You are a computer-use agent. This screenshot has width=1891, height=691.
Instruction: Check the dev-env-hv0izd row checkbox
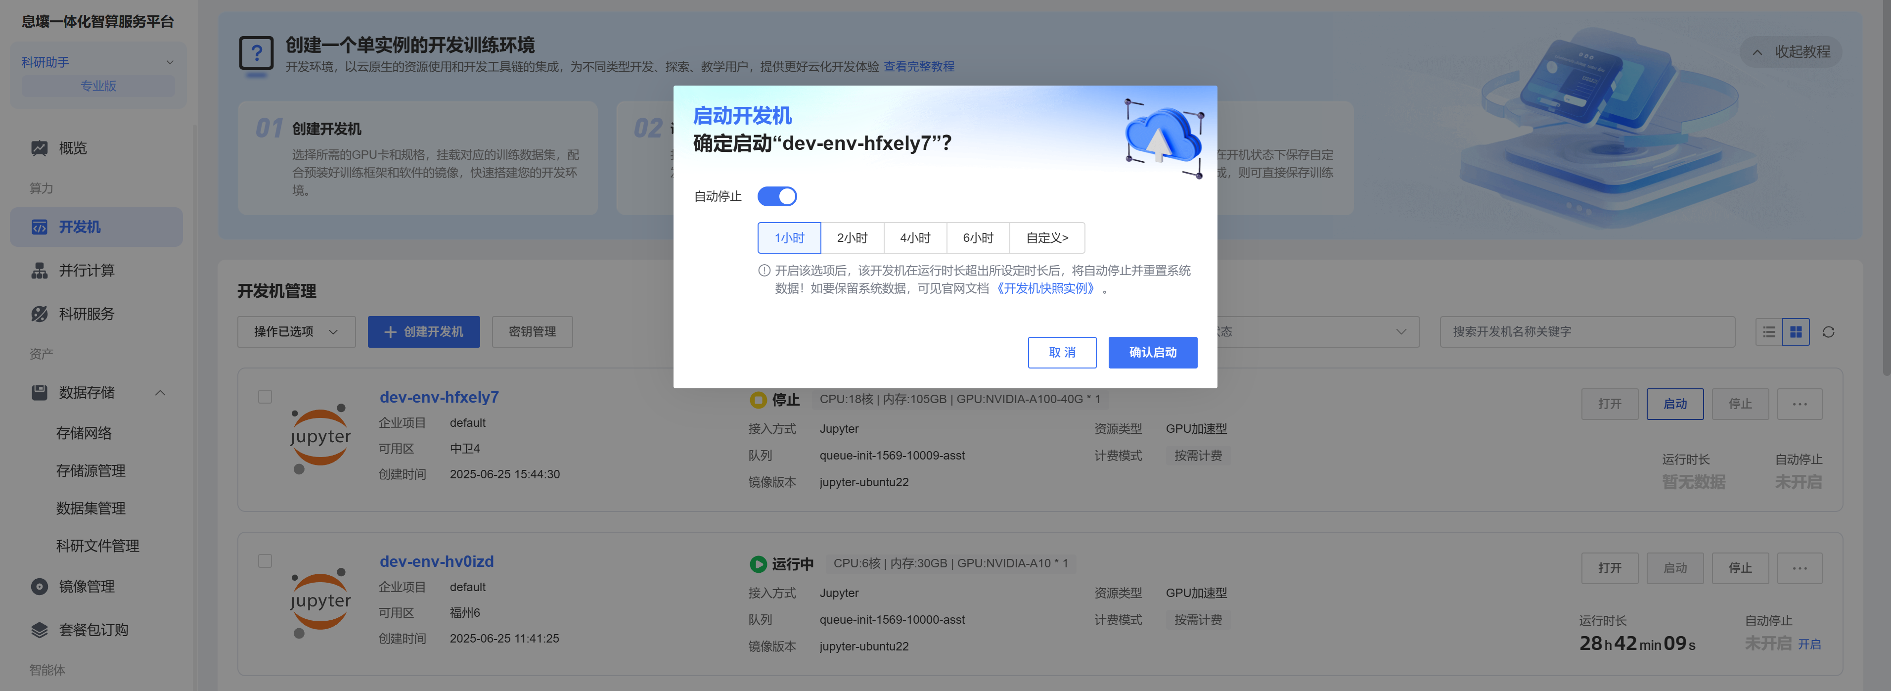pos(265,561)
